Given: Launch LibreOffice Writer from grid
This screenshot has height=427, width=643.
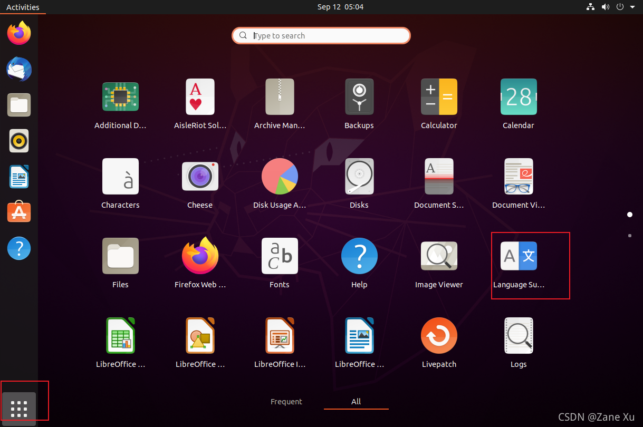Looking at the screenshot, I should 359,336.
